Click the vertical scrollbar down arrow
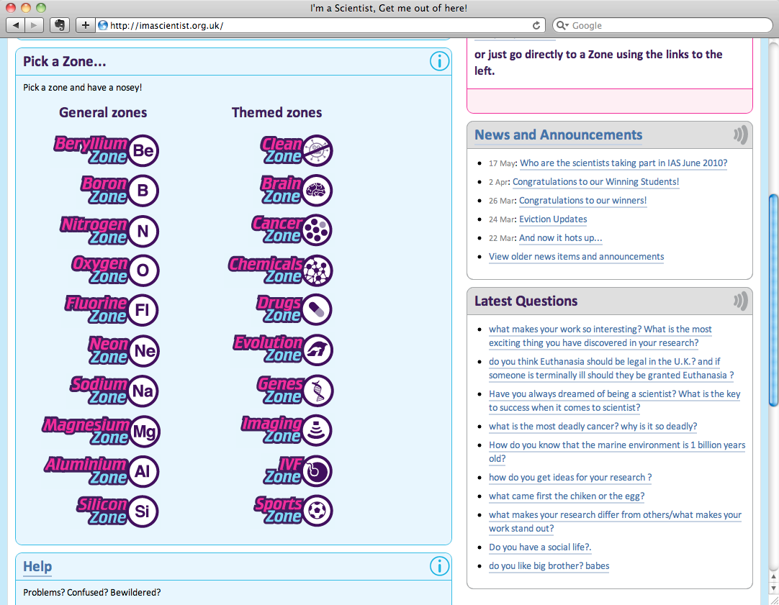Screen dimensions: 779x605 (773, 588)
